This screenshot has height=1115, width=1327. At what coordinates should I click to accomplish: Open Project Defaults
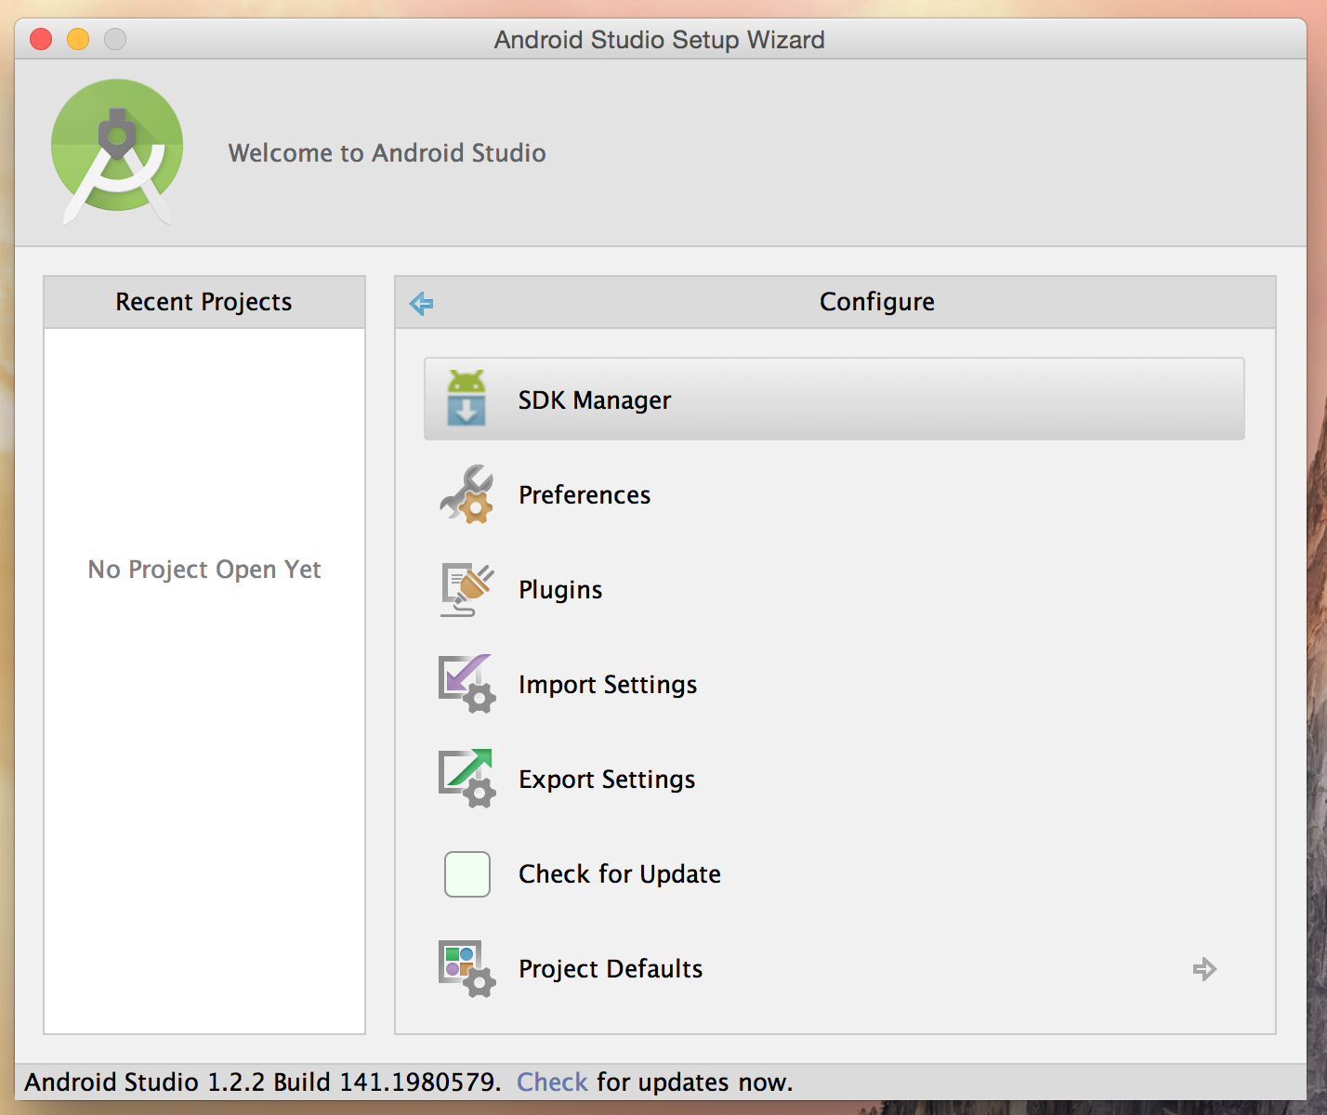(x=834, y=968)
